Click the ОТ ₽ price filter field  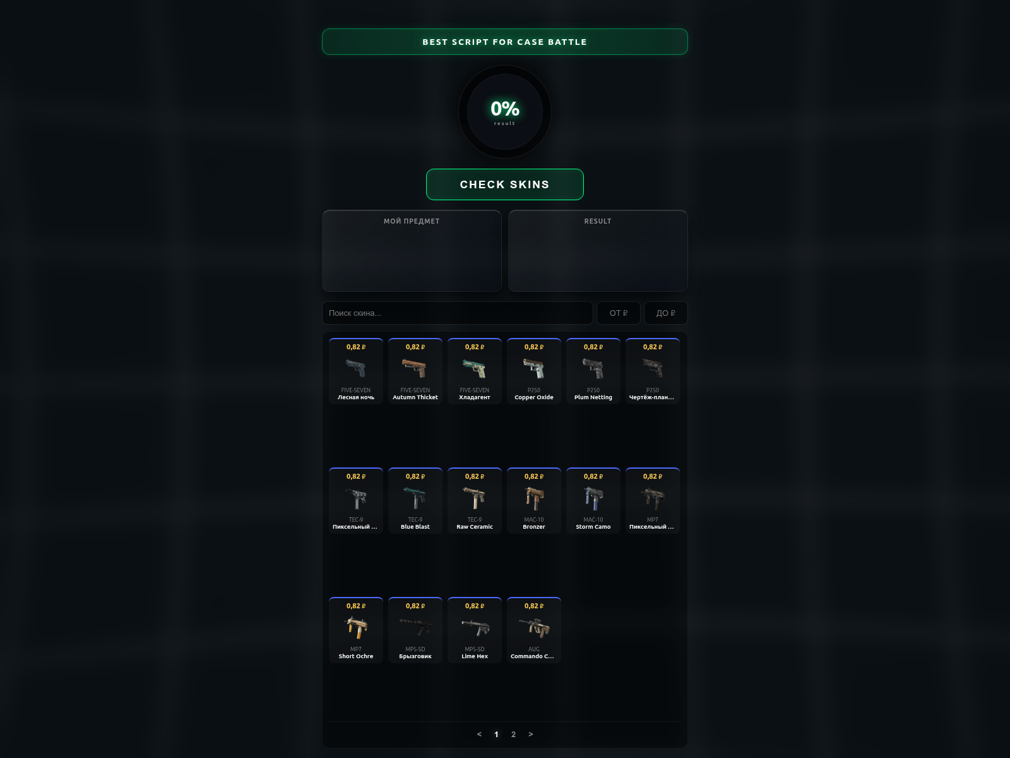619,313
